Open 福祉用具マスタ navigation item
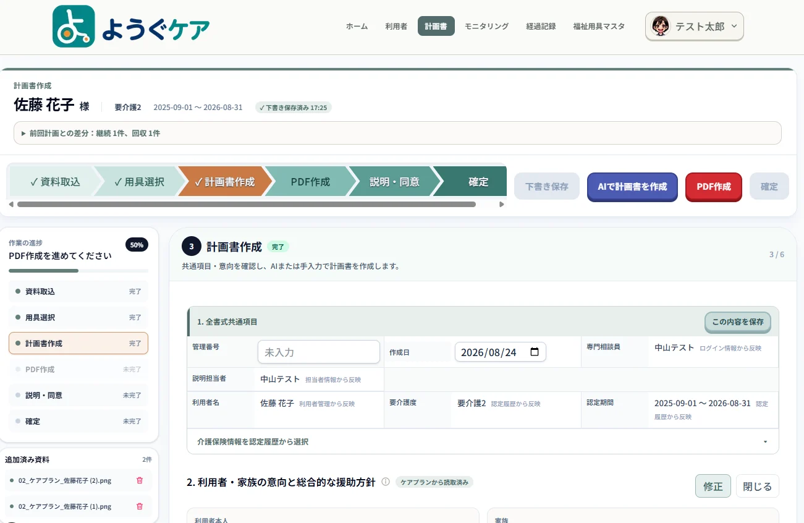 (x=599, y=27)
